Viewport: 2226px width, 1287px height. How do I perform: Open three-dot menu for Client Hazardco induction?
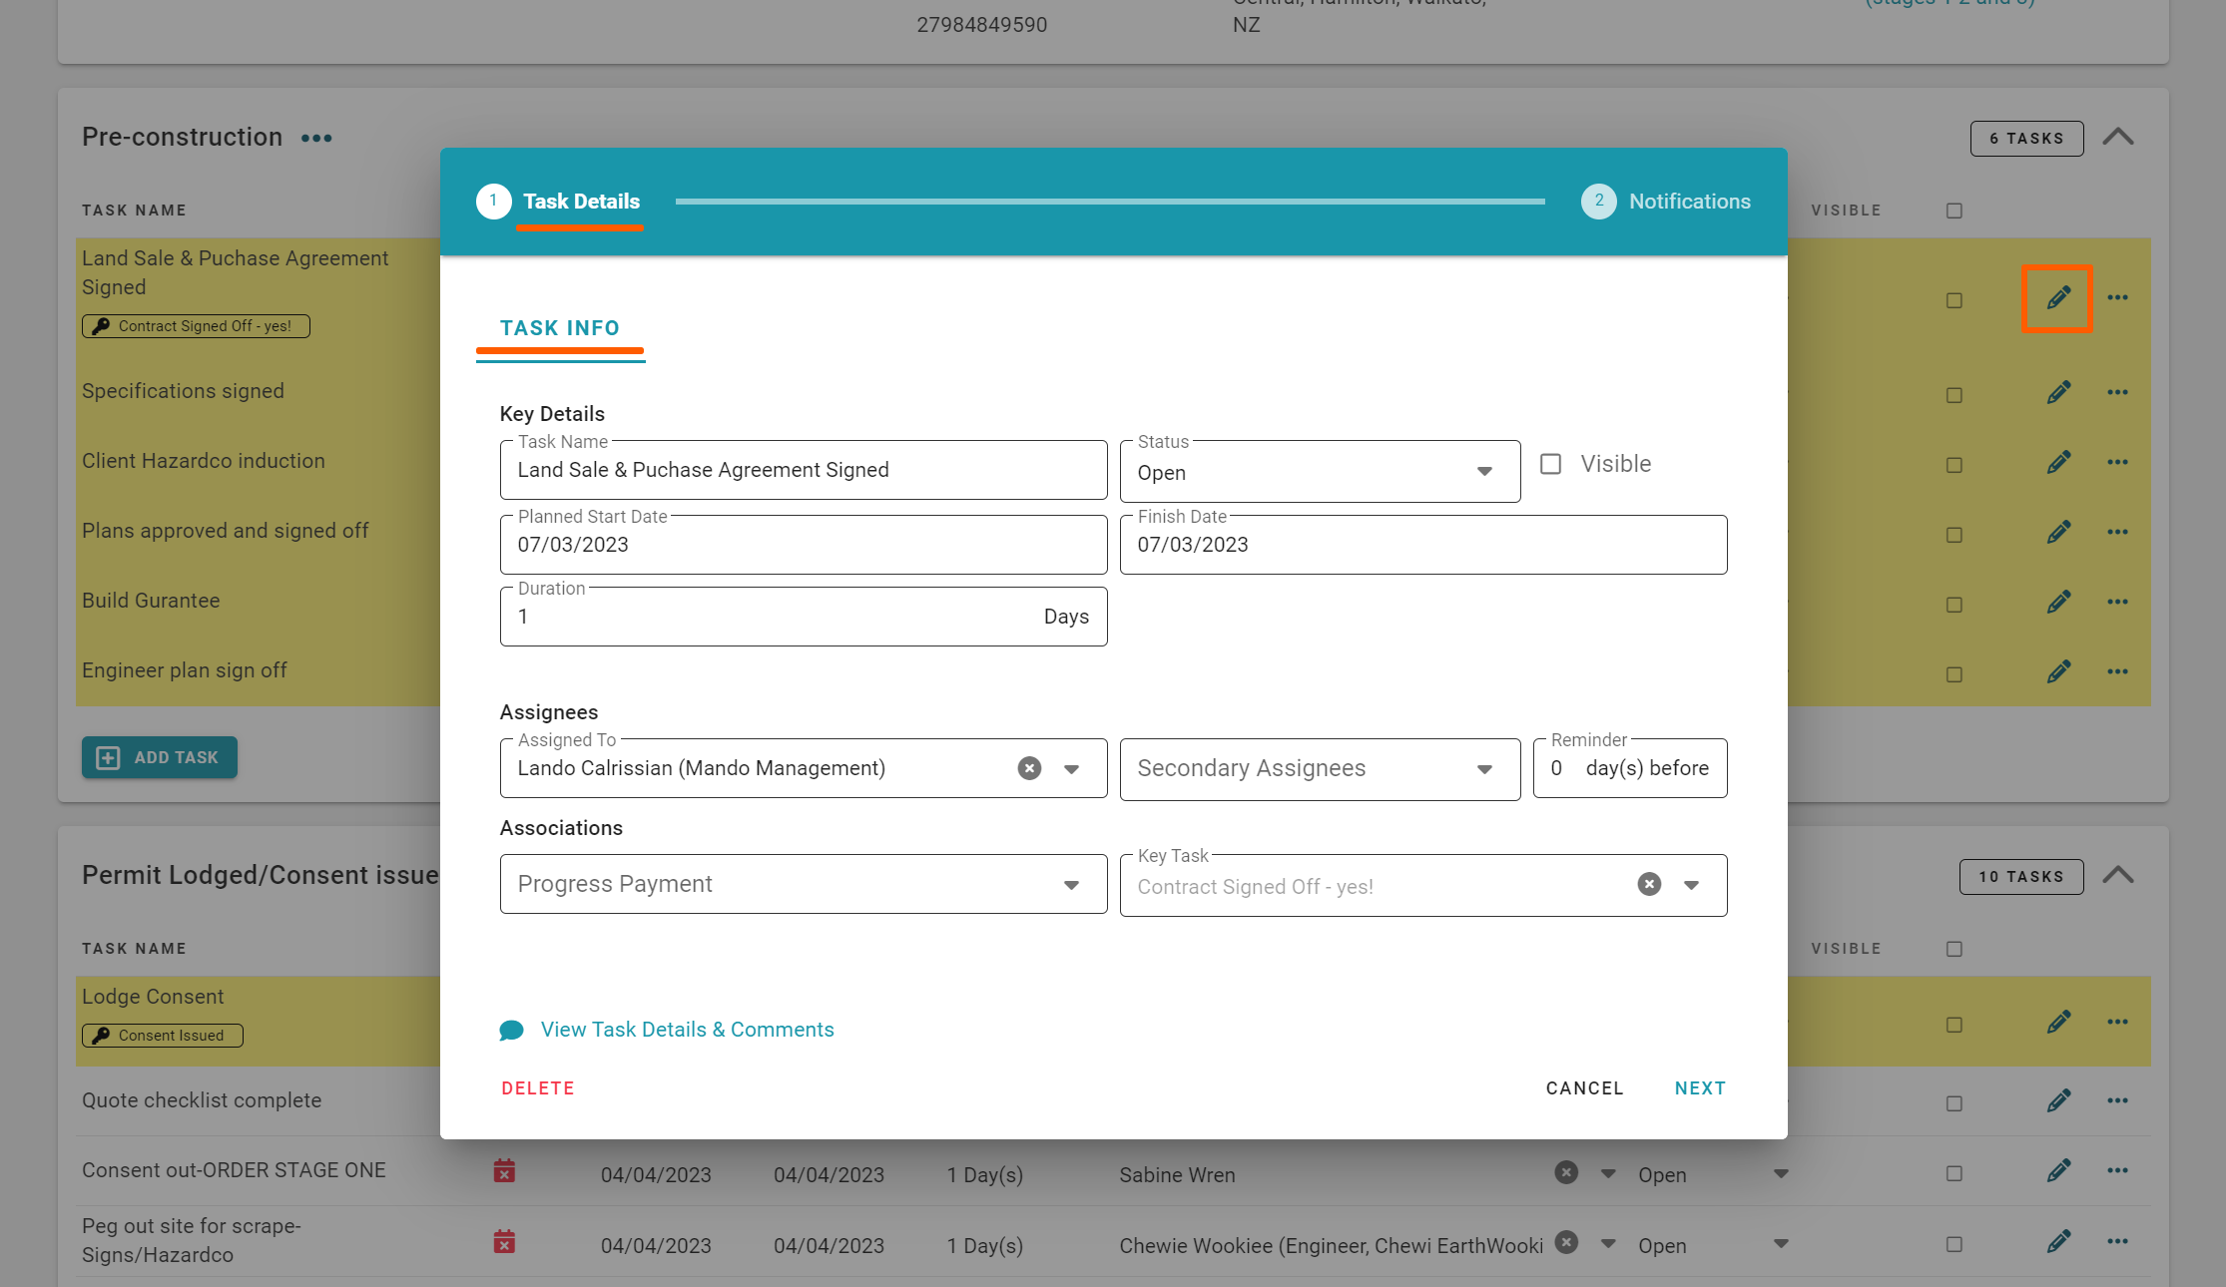point(2117,462)
